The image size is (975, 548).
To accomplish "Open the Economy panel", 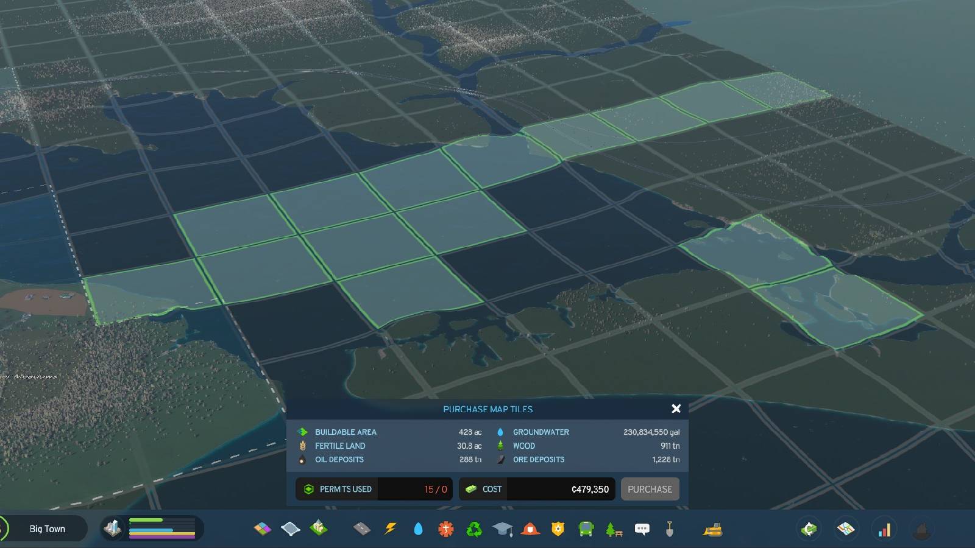I will pyautogui.click(x=809, y=529).
